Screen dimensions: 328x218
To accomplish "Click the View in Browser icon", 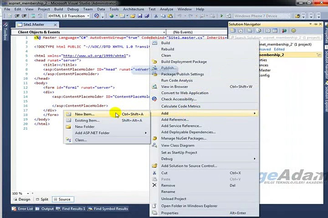I will point(154,86).
